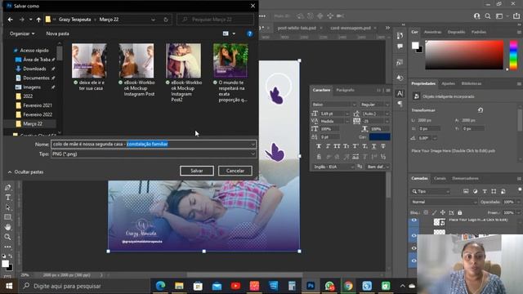Lock position move icon in Layers panel
Screen dimensions: 523x294
(x=443, y=212)
